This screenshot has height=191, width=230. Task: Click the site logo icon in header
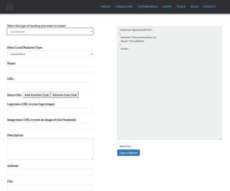pos(10,7)
